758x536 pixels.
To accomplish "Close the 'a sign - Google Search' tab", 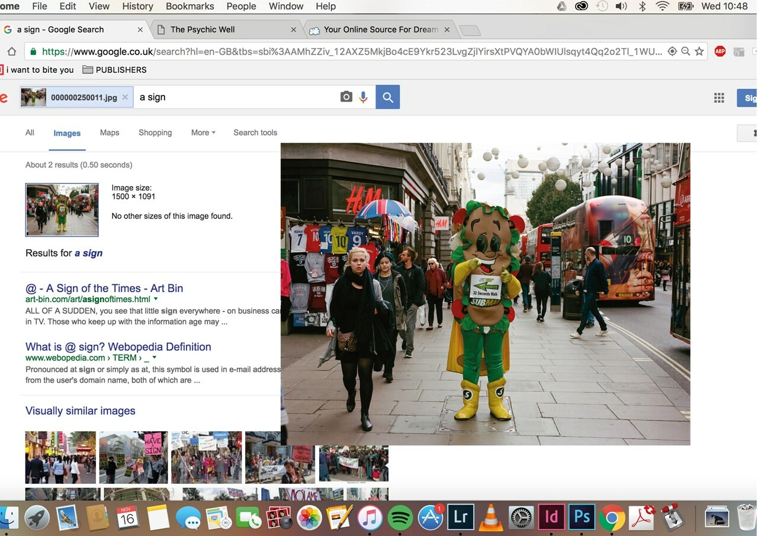I will [x=140, y=30].
